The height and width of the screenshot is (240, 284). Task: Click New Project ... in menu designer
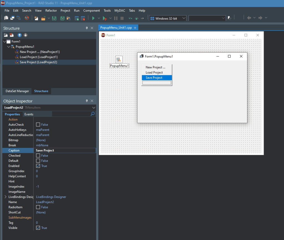[x=157, y=67]
